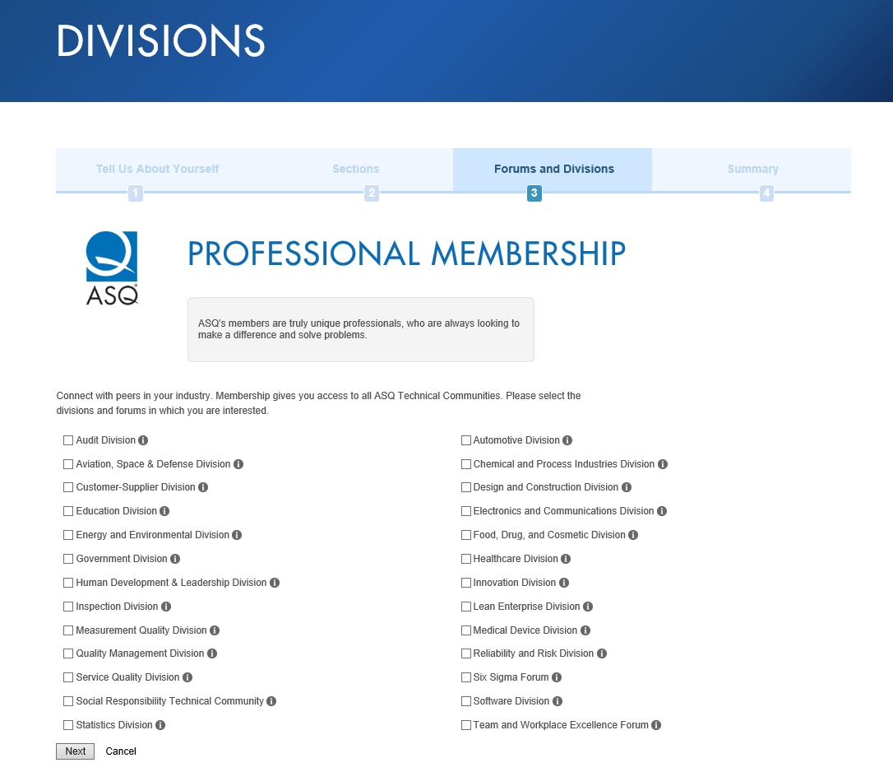Open info icon for Audit Division

[143, 440]
